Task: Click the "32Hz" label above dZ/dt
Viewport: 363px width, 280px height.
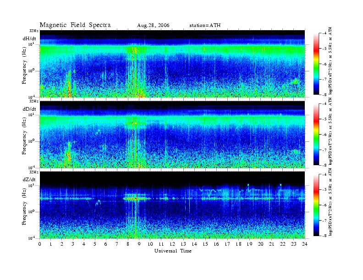Action: coord(34,172)
